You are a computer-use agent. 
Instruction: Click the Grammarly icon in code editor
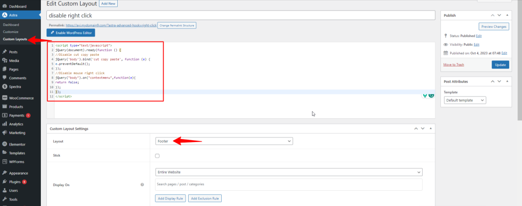tap(431, 95)
